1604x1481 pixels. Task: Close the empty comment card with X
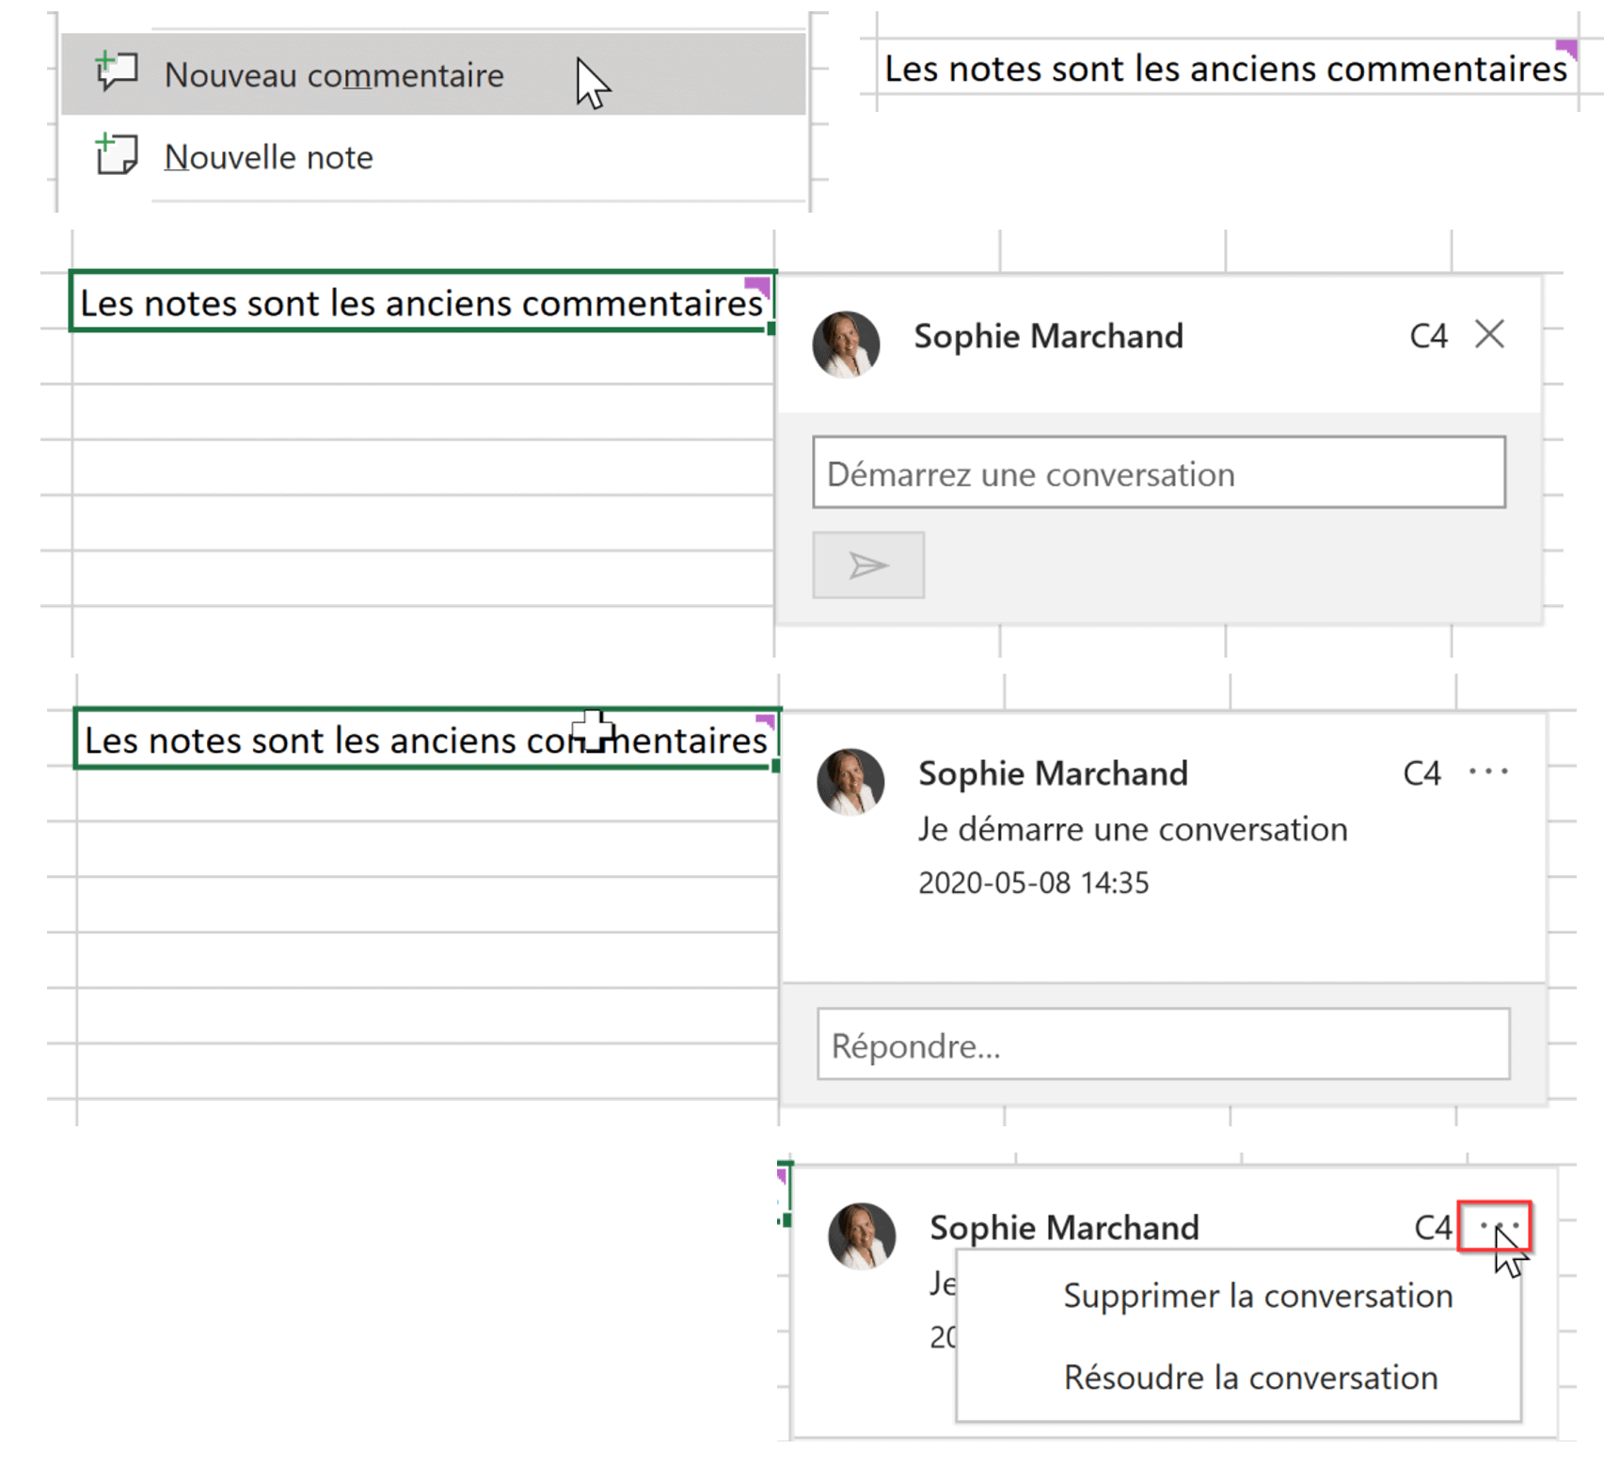[1489, 334]
